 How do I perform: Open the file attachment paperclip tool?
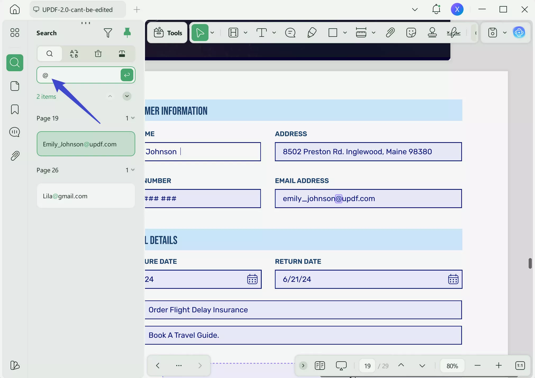[x=390, y=32]
